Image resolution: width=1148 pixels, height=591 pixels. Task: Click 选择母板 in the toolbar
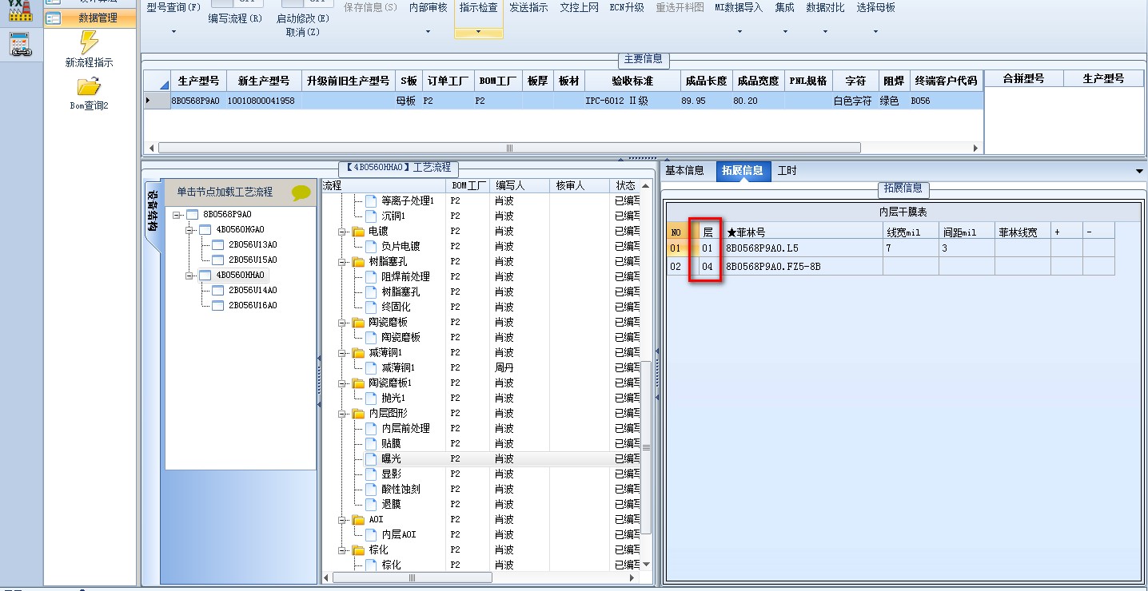pos(875,7)
